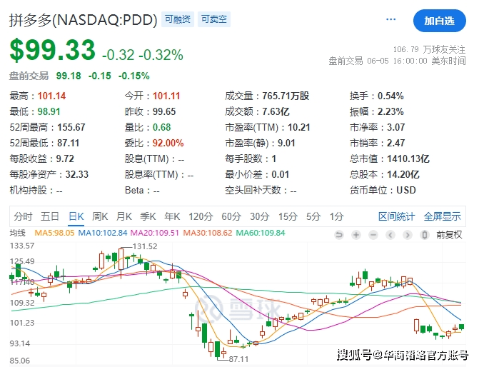Open the 前复权 price adjustment dropdown
This screenshot has width=479, height=367.
click(449, 235)
